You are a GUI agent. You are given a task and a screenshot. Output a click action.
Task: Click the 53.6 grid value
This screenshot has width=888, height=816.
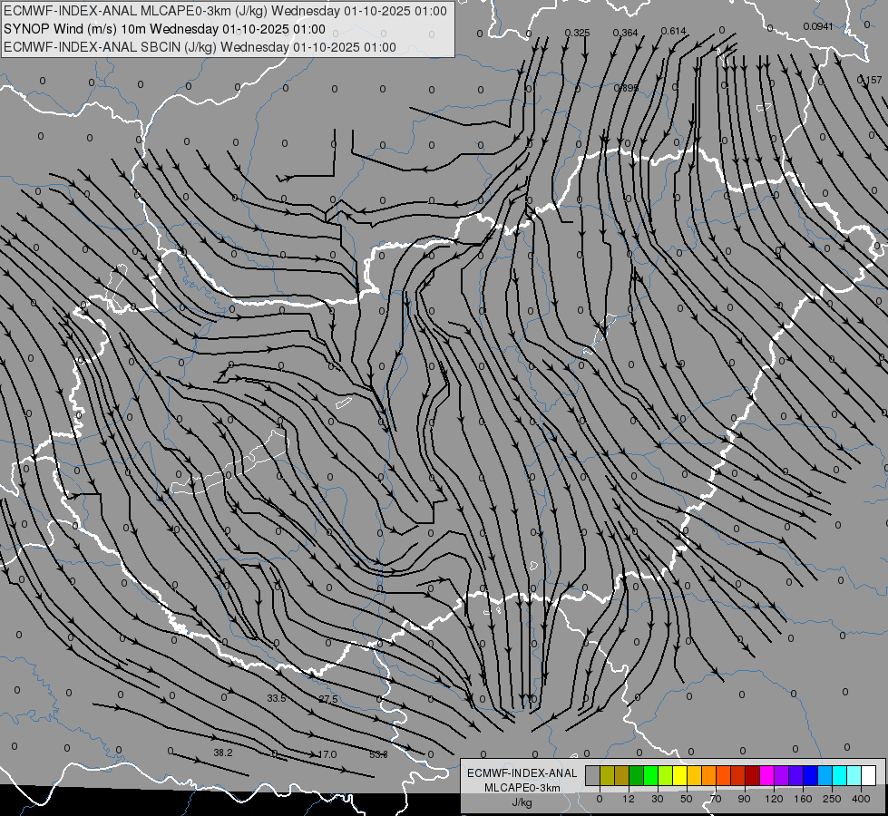tap(378, 754)
